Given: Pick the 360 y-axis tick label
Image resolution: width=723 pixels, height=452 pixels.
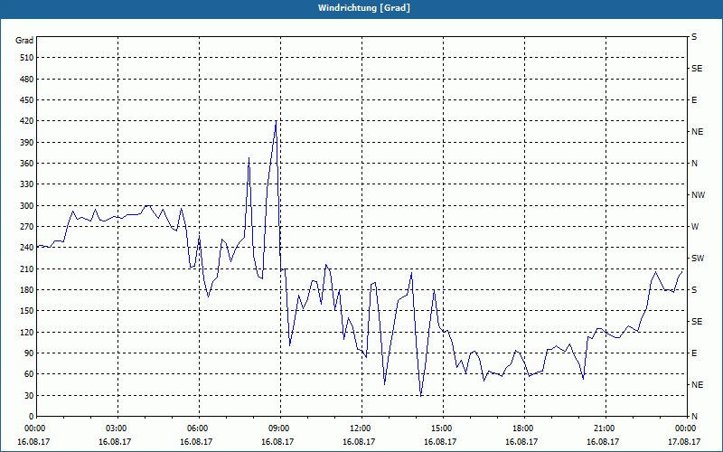Looking at the screenshot, I should (x=27, y=164).
